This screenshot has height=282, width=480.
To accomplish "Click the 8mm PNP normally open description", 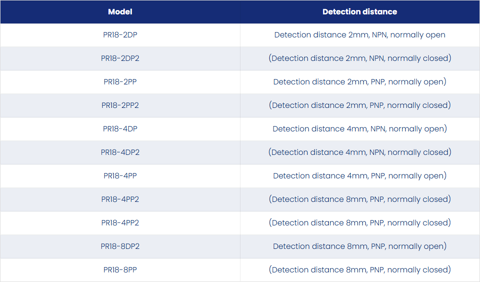I will 360,247.
